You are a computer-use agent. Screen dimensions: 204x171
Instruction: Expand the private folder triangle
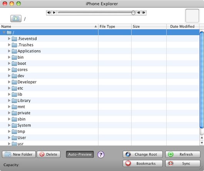coord(9,113)
